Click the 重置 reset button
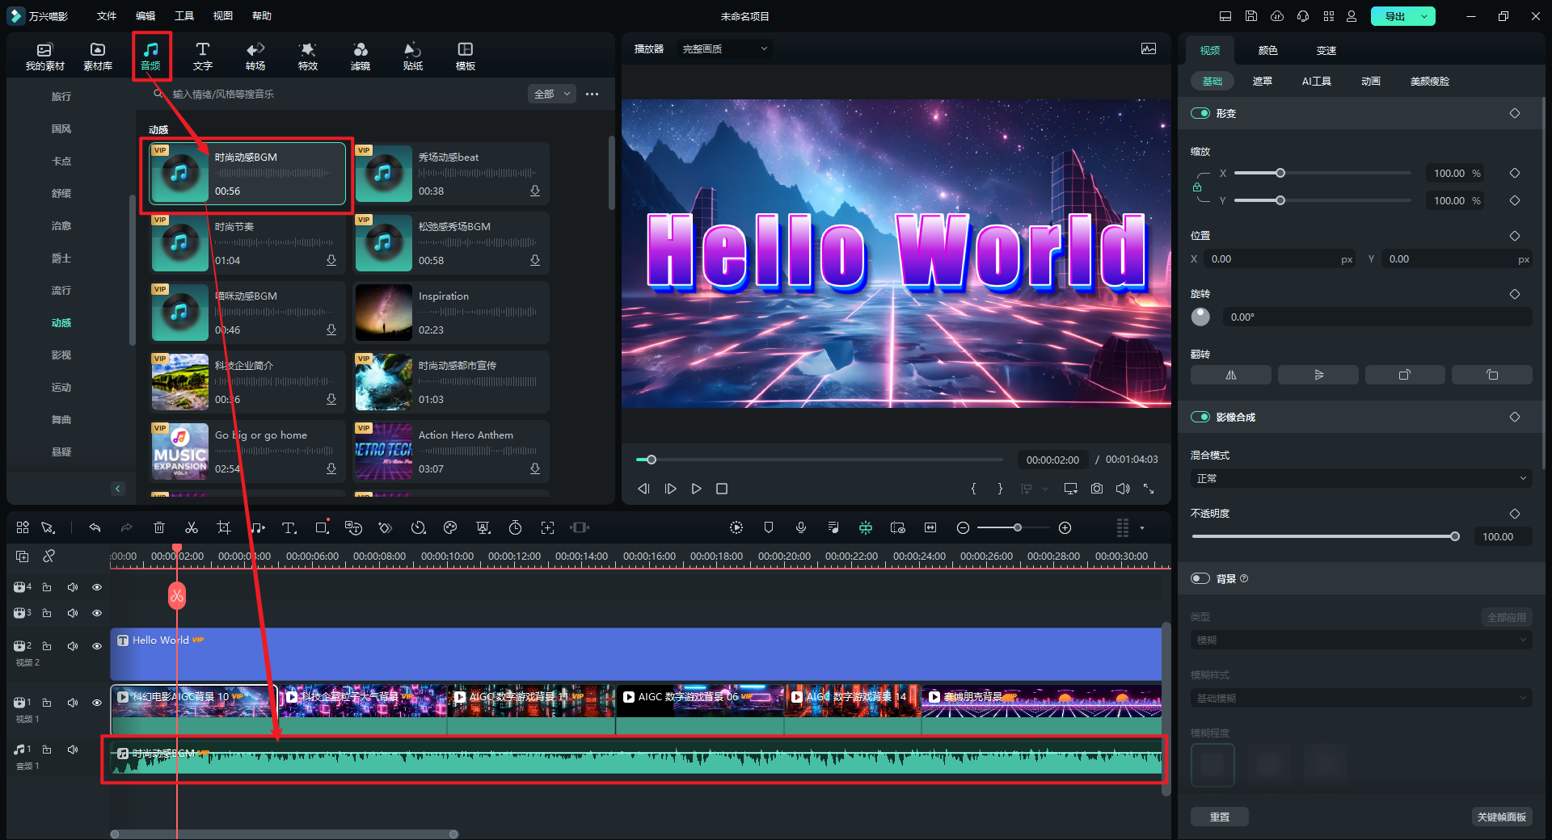This screenshot has height=840, width=1552. (1219, 817)
